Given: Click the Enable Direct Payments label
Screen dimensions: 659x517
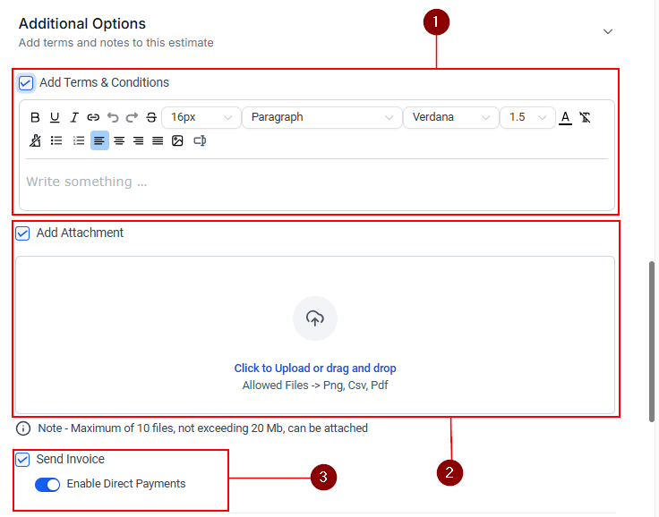Looking at the screenshot, I should 126,484.
